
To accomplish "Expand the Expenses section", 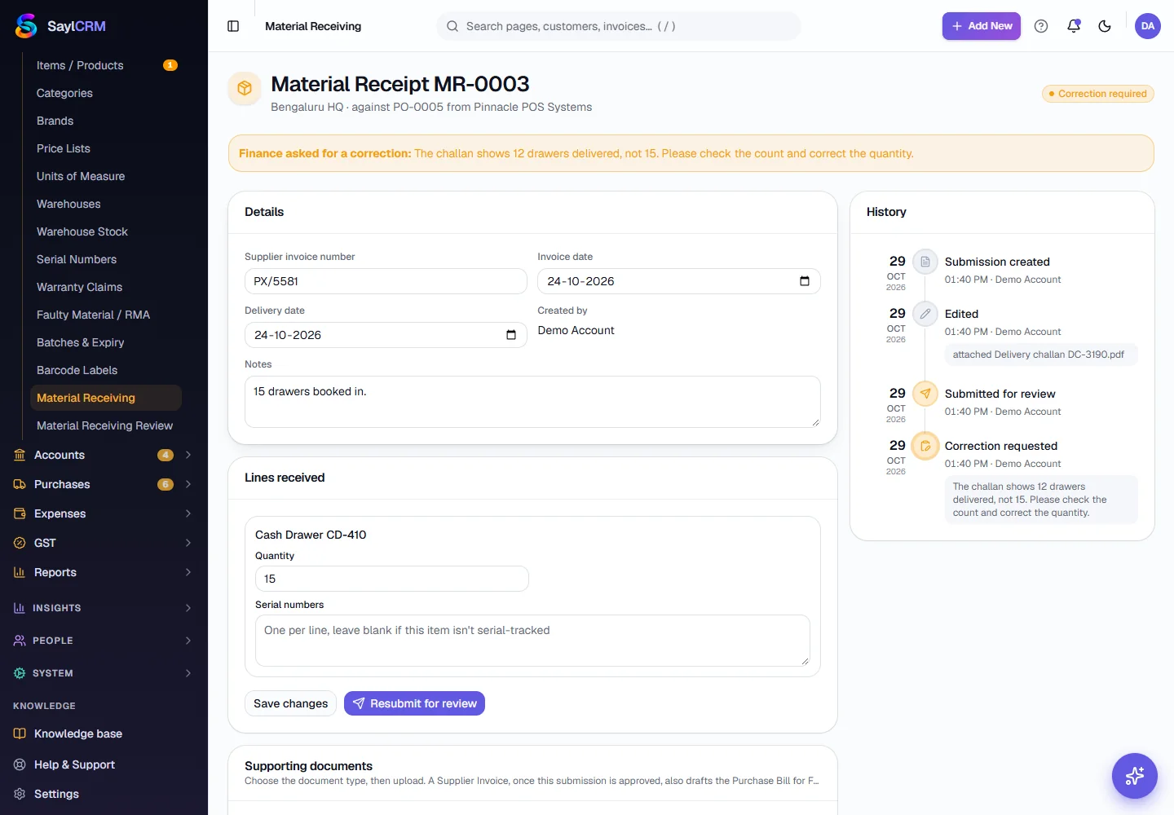I will (104, 513).
